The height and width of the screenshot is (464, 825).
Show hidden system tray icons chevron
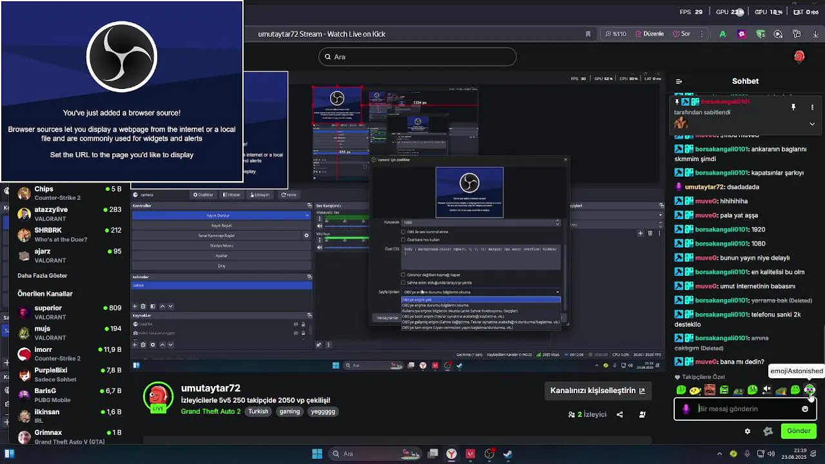click(x=719, y=454)
